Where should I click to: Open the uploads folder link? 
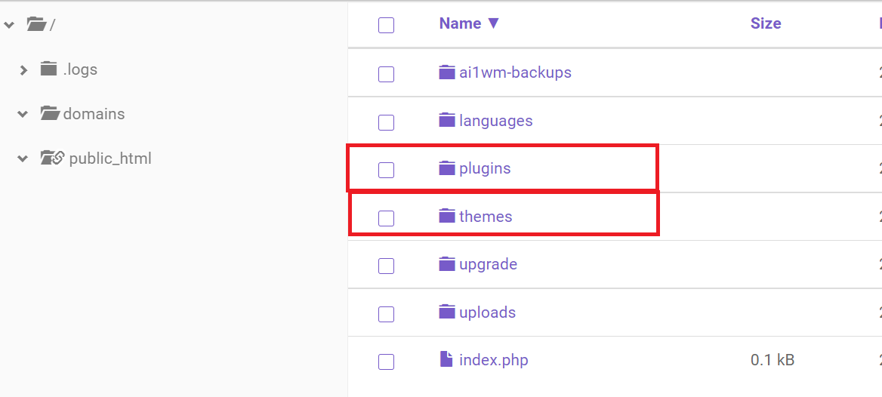click(x=487, y=312)
